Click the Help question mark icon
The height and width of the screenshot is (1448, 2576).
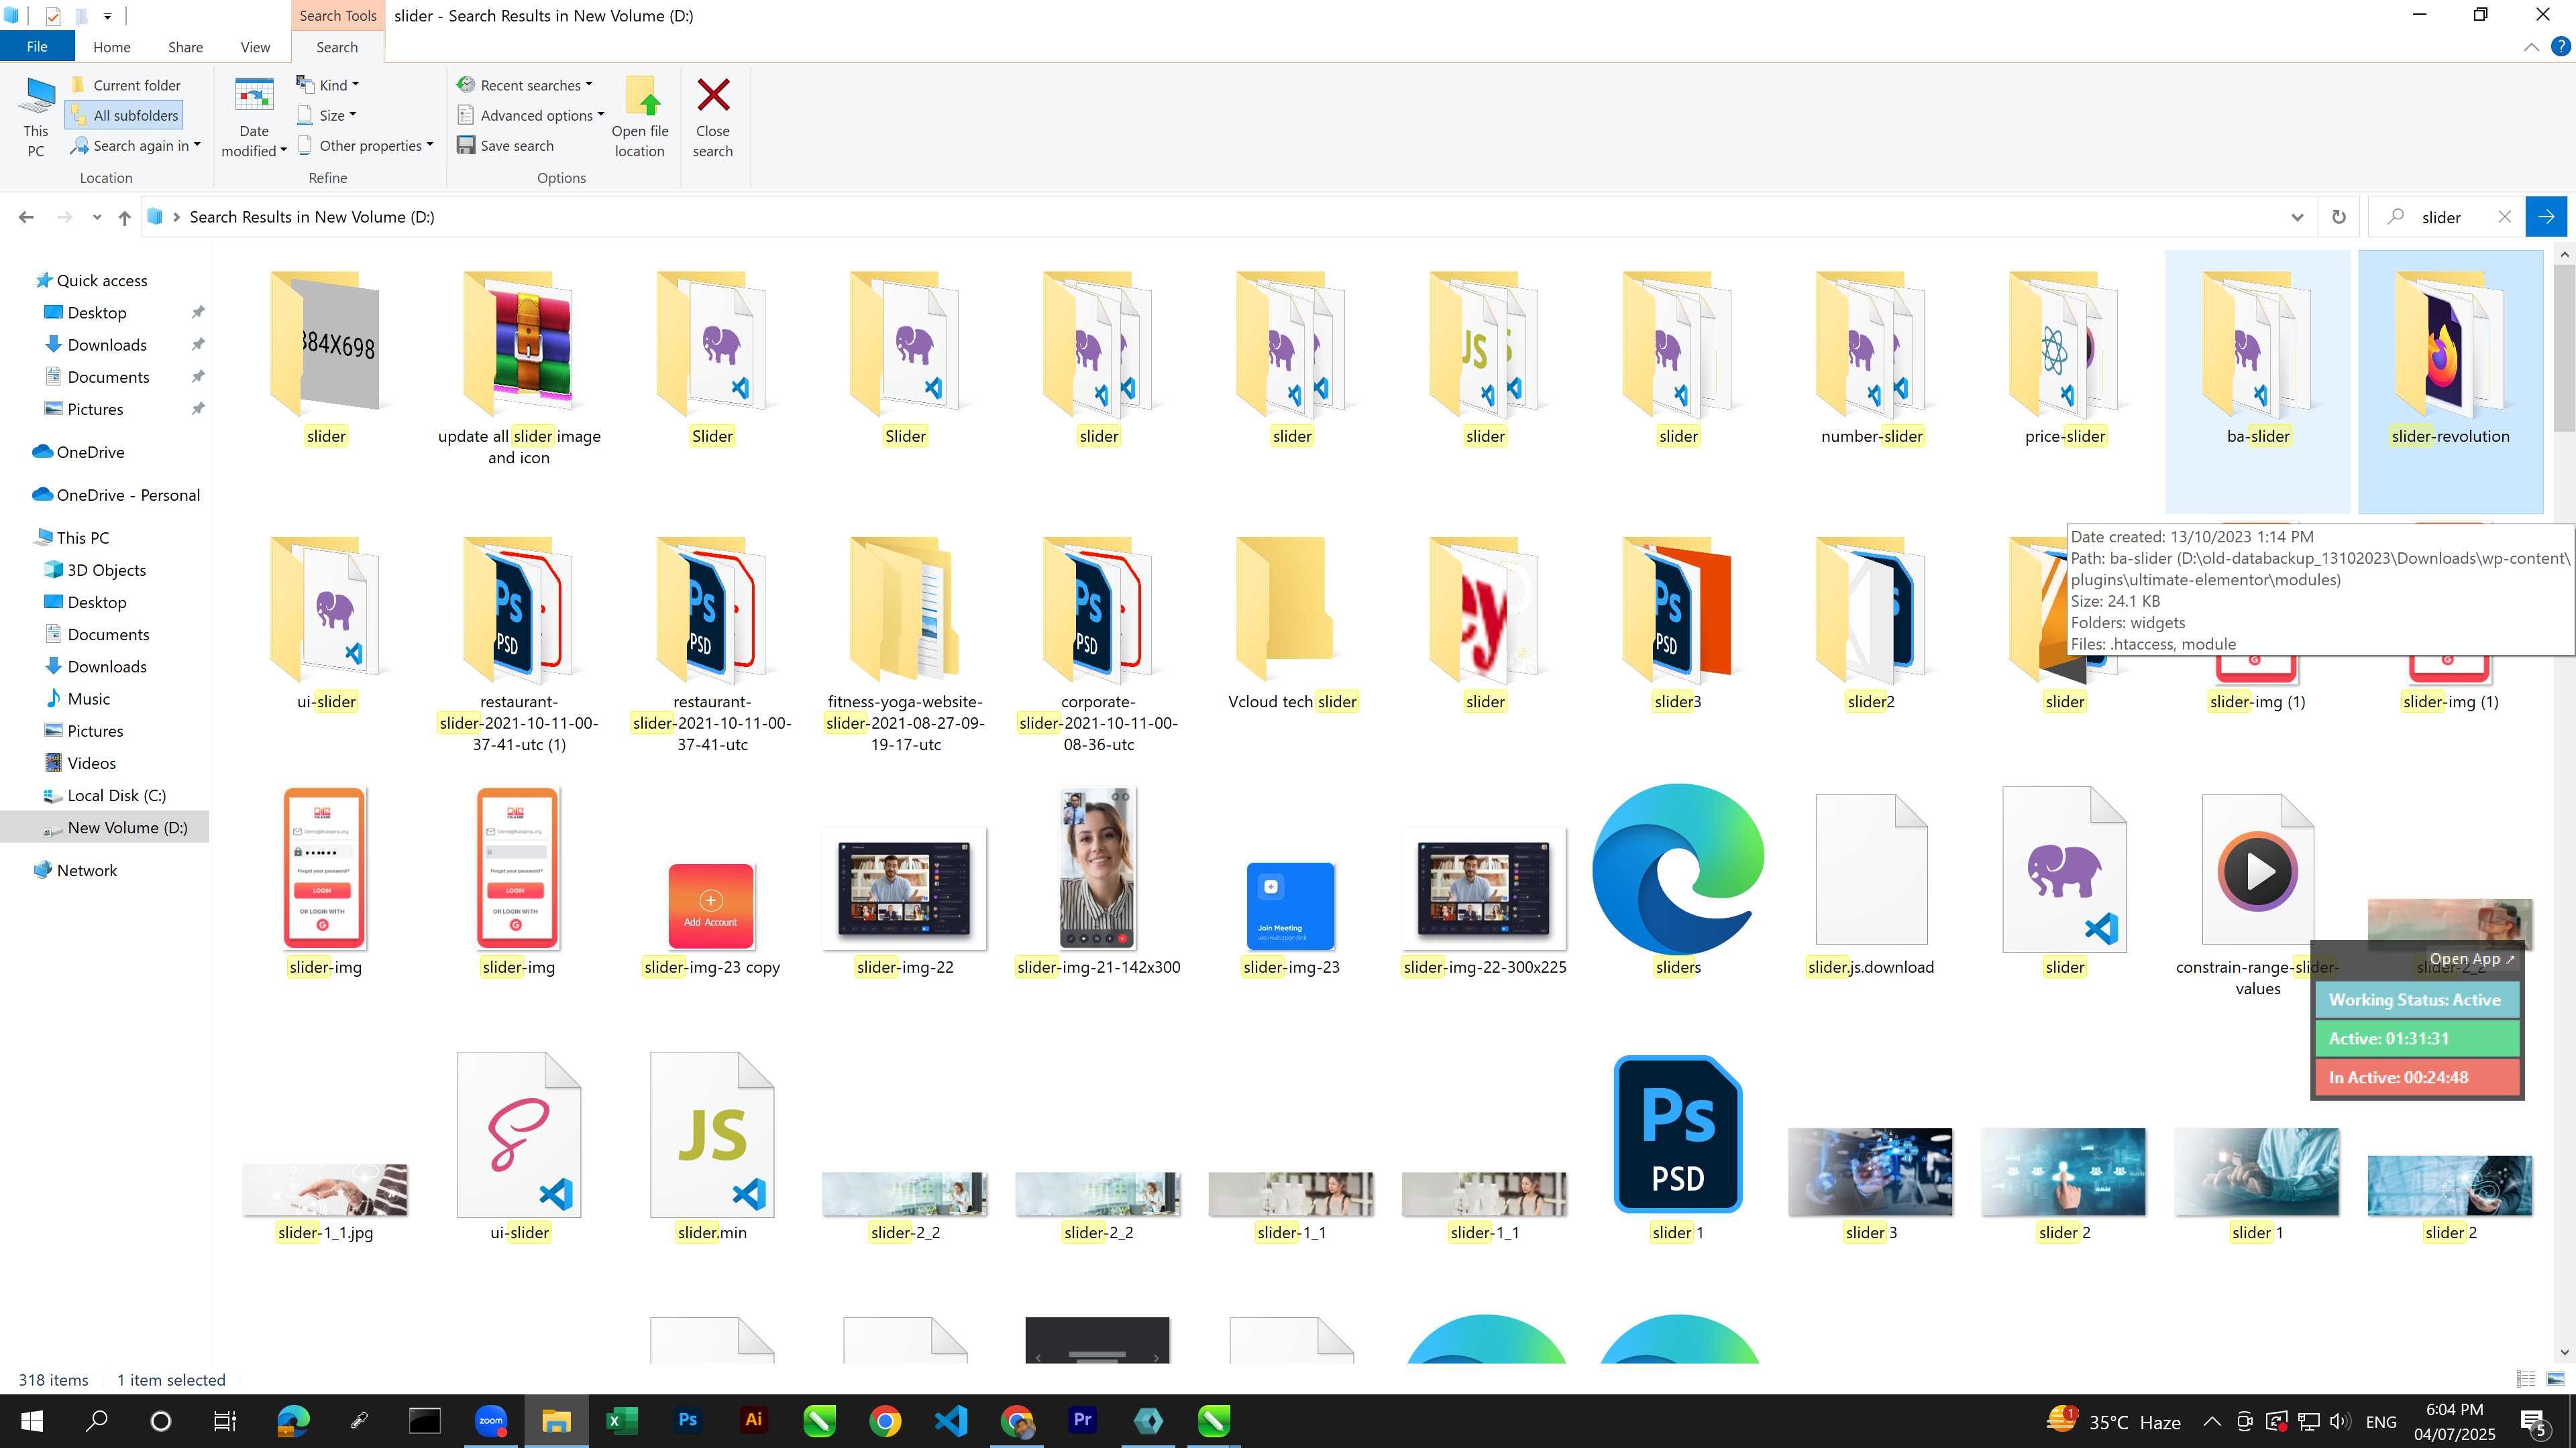pyautogui.click(x=2560, y=47)
